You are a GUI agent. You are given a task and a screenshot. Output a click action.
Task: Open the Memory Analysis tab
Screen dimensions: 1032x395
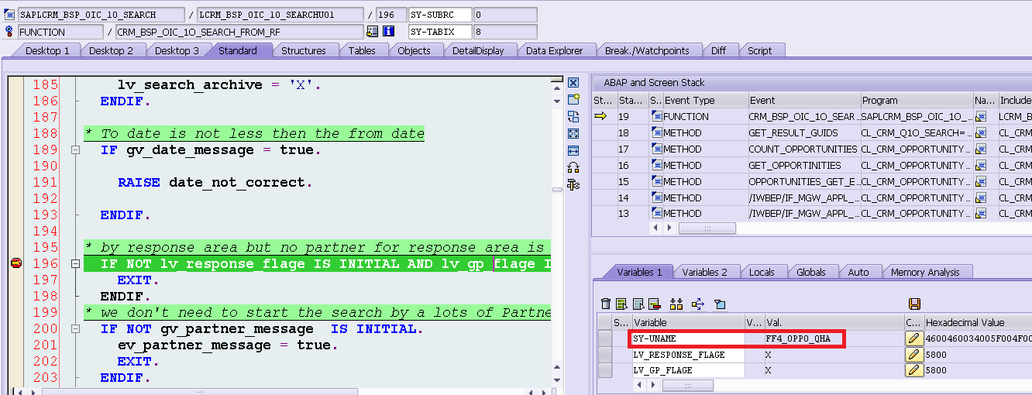point(925,272)
